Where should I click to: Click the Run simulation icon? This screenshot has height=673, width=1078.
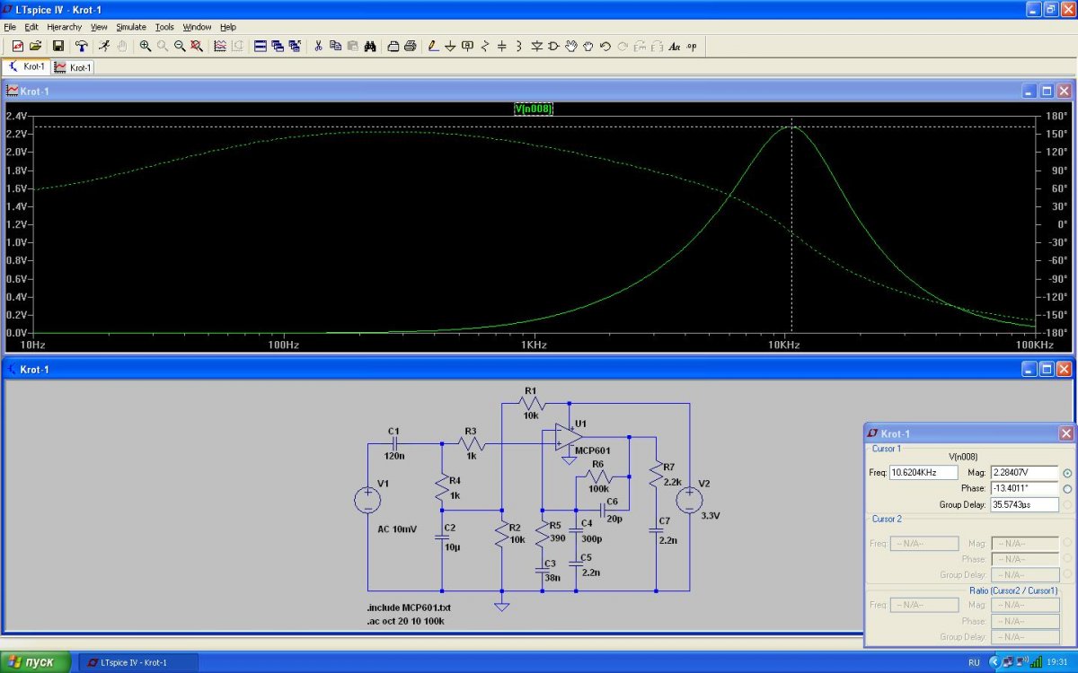point(104,46)
